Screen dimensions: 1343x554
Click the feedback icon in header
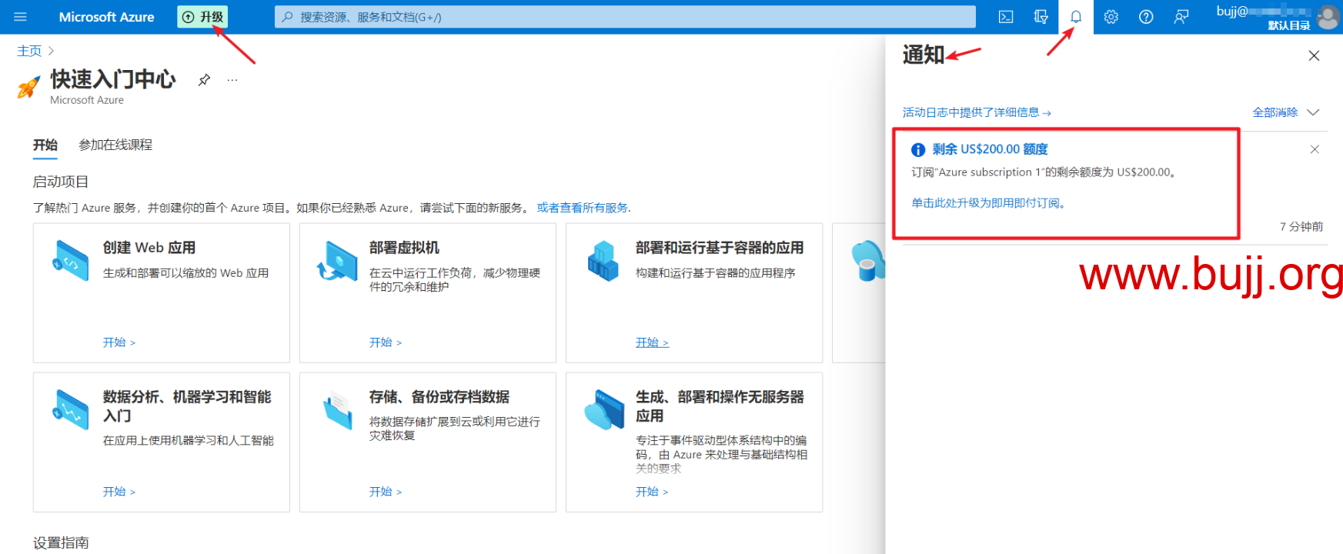point(1181,17)
